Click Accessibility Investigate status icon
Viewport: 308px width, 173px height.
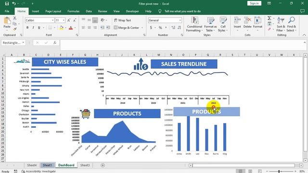click(23, 171)
